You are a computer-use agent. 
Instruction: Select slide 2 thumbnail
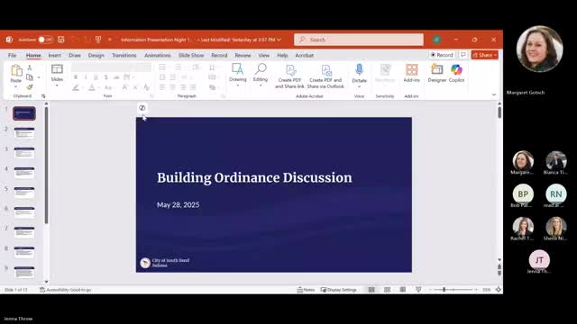pyautogui.click(x=24, y=133)
